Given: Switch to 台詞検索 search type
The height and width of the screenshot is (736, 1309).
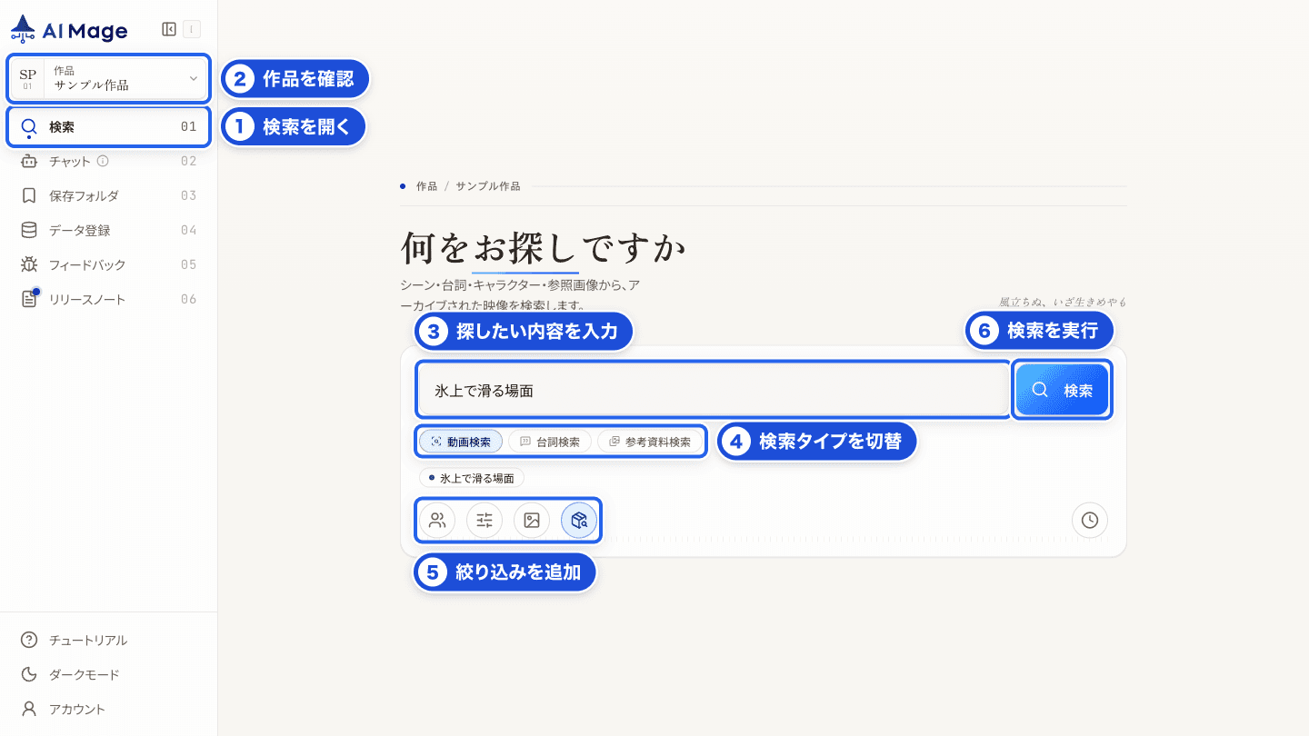Looking at the screenshot, I should click(550, 443).
